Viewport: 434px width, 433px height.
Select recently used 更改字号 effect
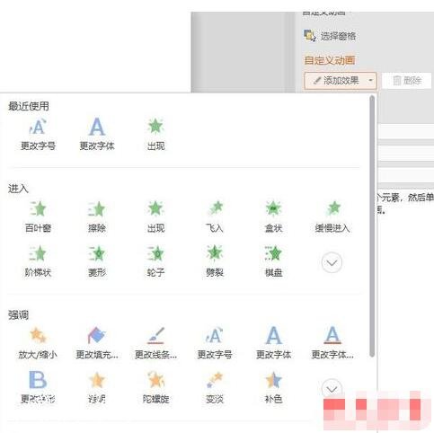click(38, 134)
